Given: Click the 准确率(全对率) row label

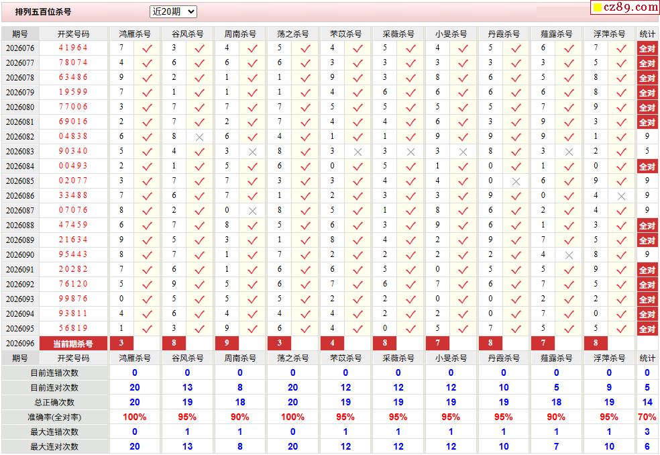Looking at the screenshot, I should (55, 417).
